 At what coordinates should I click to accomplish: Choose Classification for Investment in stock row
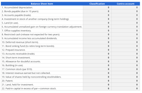(x=97, y=19)
